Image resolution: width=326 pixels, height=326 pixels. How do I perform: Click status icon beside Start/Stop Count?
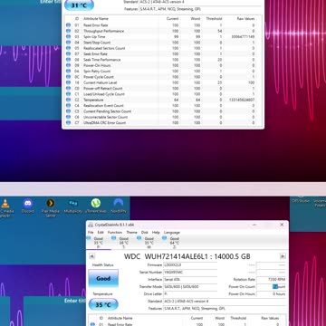point(68,43)
